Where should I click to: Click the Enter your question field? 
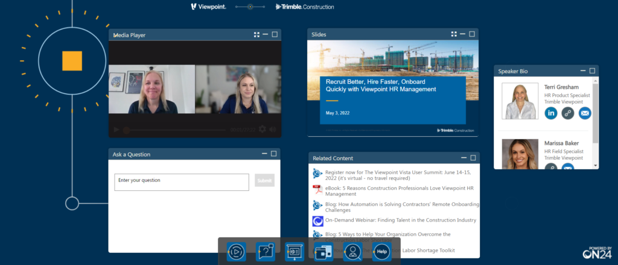point(182,182)
